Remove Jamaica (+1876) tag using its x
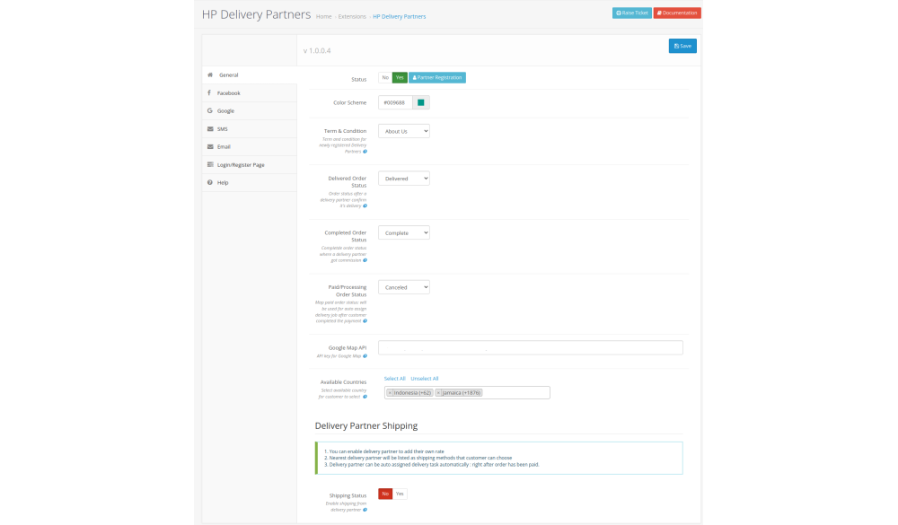This screenshot has height=525, width=898. pos(438,393)
